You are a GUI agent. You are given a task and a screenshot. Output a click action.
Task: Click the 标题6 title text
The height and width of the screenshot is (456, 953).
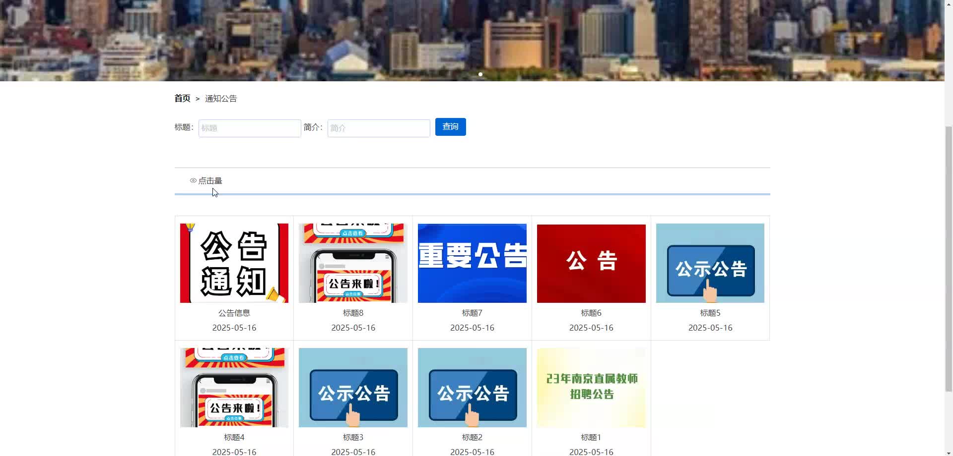pyautogui.click(x=591, y=313)
